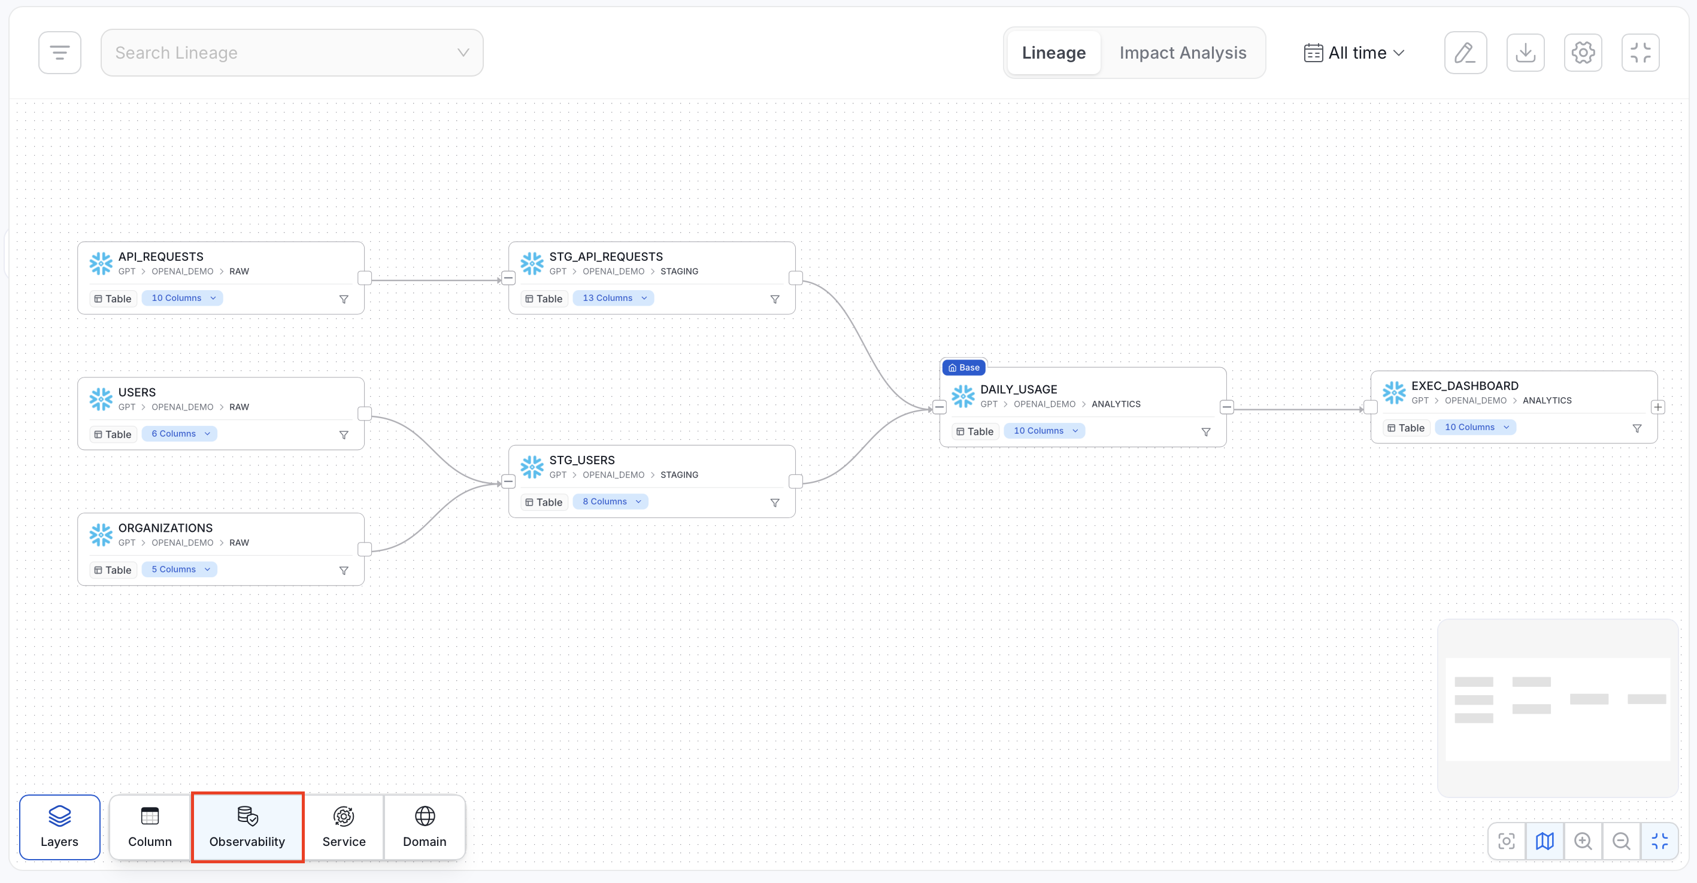
Task: Collapse upstream of STG_USERS node
Action: pyautogui.click(x=508, y=482)
